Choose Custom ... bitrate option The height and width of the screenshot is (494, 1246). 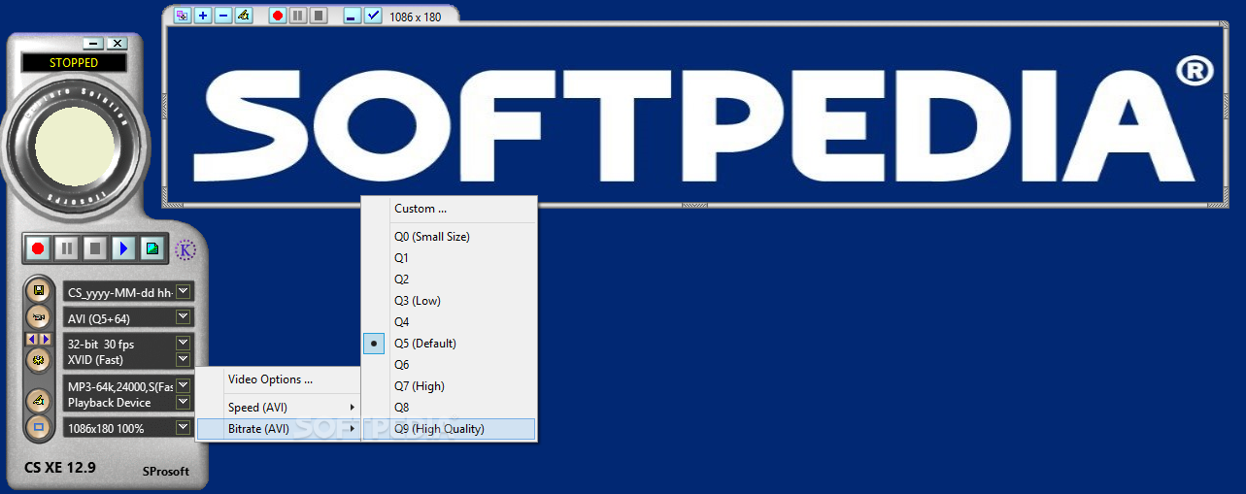pos(449,209)
